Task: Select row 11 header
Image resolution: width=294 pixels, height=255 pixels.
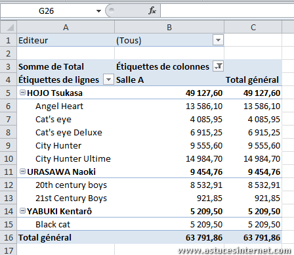Action: point(9,172)
